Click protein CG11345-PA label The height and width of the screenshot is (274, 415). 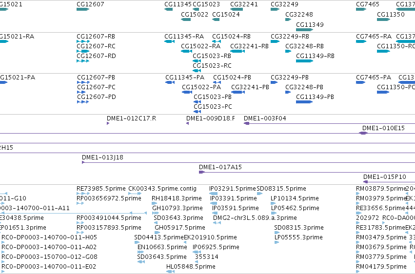click(x=185, y=77)
